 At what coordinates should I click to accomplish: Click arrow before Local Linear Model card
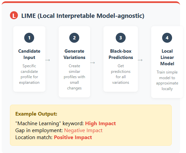click(x=140, y=60)
